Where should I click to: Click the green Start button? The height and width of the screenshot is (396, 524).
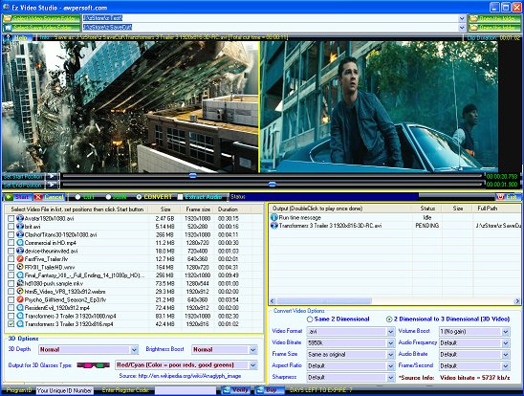18,197
